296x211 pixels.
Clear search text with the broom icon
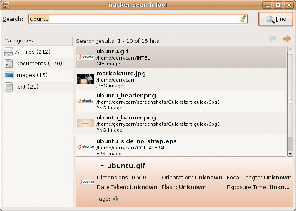coord(243,19)
